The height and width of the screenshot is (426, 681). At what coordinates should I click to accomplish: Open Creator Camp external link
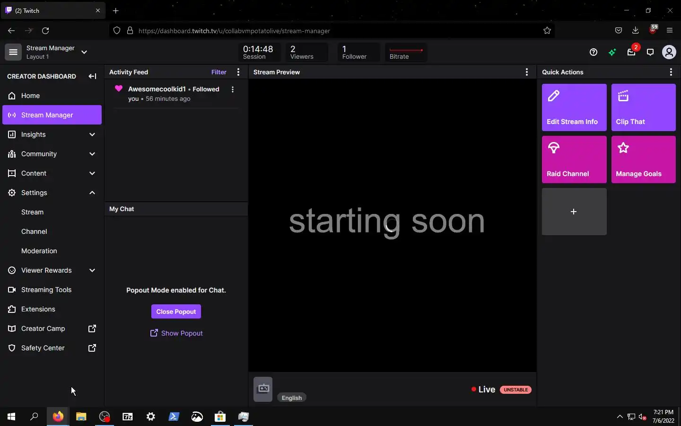pyautogui.click(x=52, y=328)
